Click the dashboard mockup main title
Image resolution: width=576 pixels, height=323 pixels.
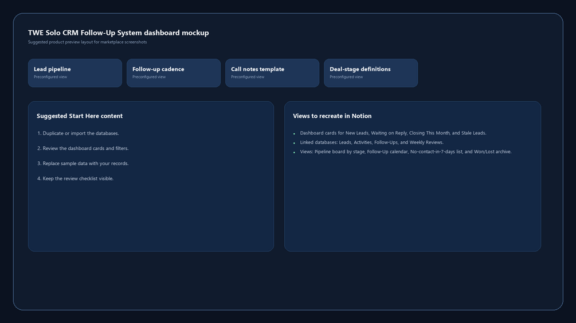click(x=118, y=33)
